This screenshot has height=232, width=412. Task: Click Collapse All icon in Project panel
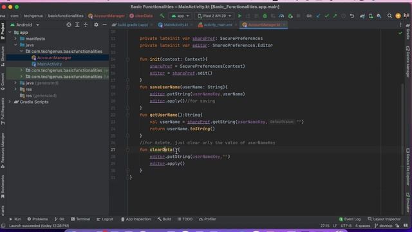tap(86, 24)
